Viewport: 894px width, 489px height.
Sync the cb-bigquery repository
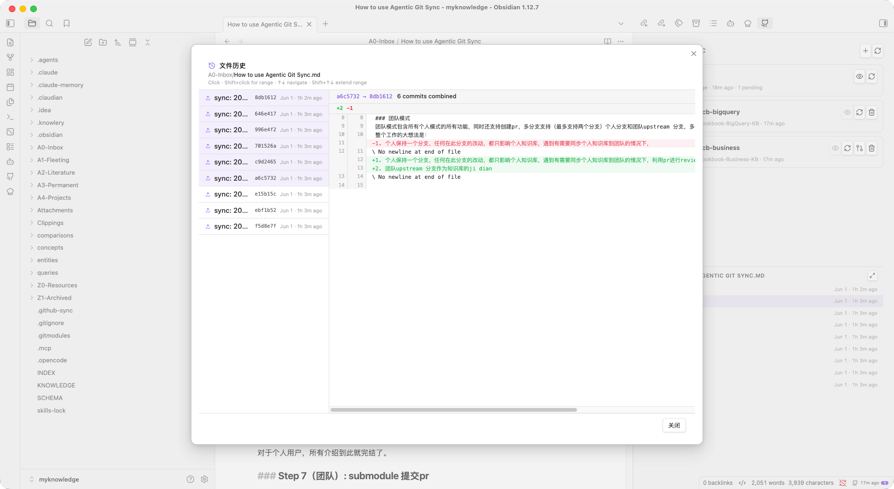coord(860,112)
